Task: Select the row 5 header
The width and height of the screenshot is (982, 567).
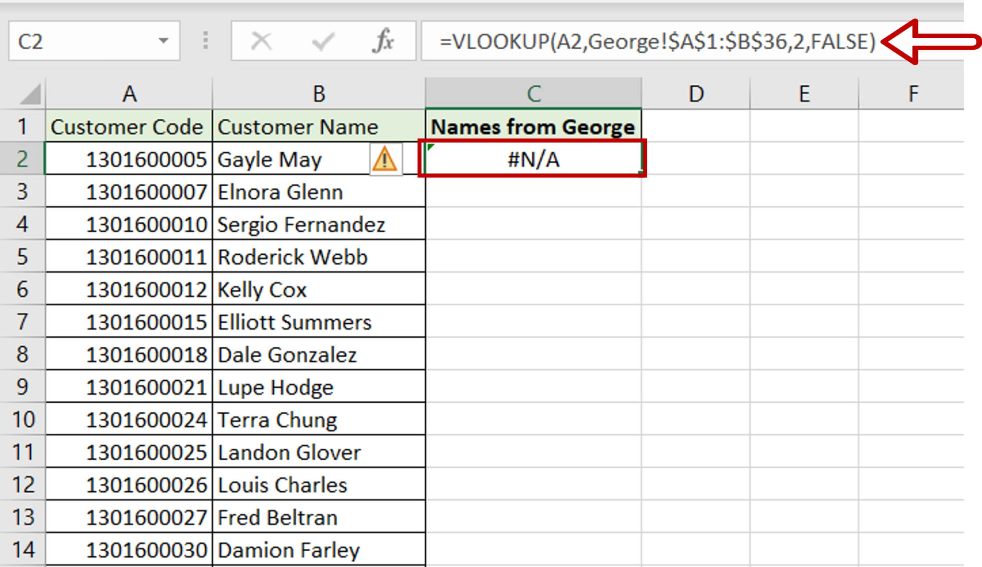Action: [22, 257]
